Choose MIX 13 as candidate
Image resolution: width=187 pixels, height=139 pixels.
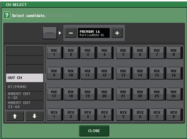[123, 73]
